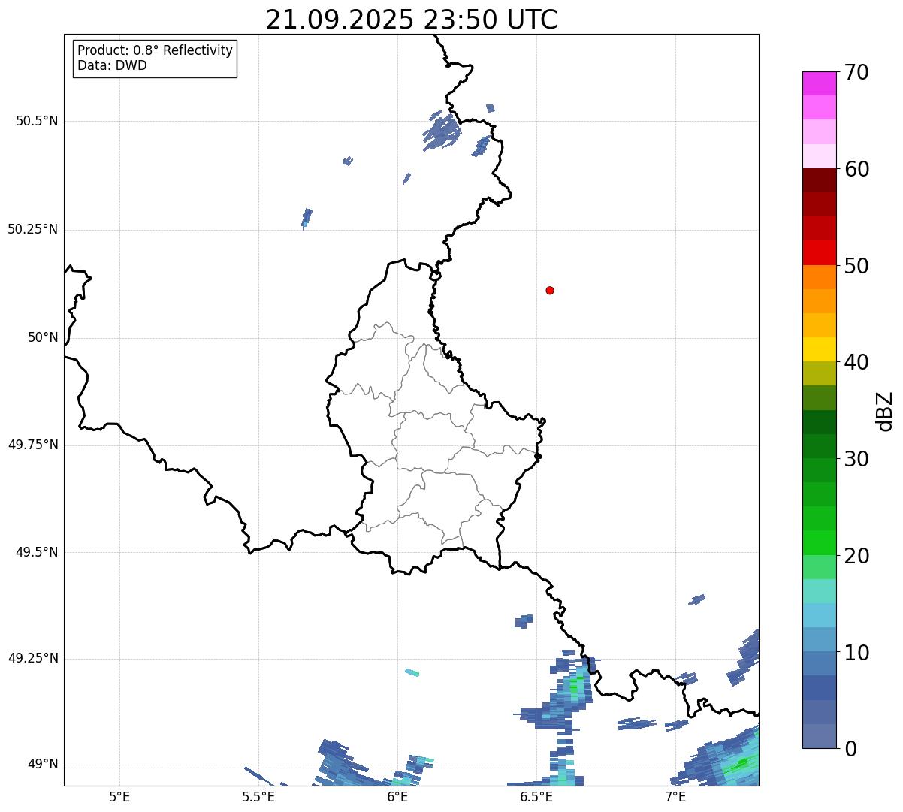Click the magenta top segment of the colorbar
The width and height of the screenshot is (903, 812).
pos(819,83)
